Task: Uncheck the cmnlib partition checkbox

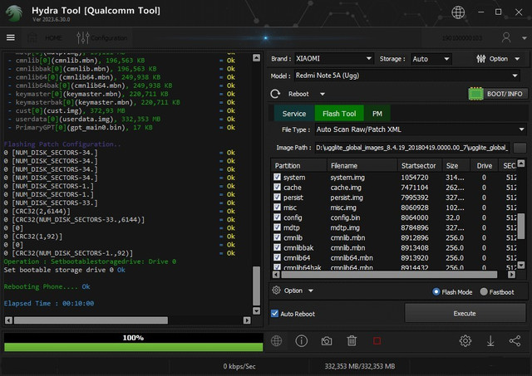Action: point(277,237)
